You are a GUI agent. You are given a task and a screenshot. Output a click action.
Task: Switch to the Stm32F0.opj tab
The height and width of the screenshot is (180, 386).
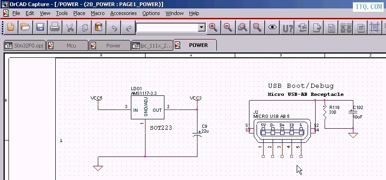pos(25,46)
